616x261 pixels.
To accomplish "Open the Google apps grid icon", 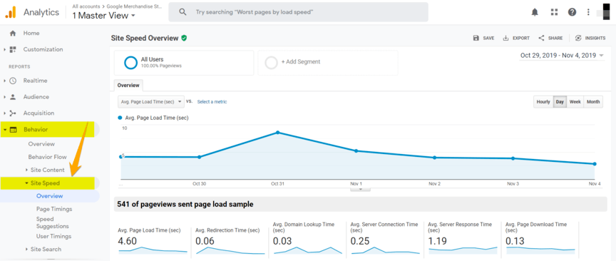I will coord(554,12).
